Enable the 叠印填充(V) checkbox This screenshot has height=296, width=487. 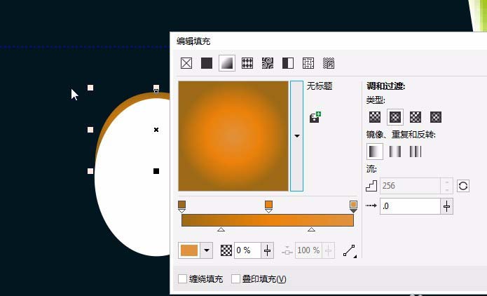point(235,279)
